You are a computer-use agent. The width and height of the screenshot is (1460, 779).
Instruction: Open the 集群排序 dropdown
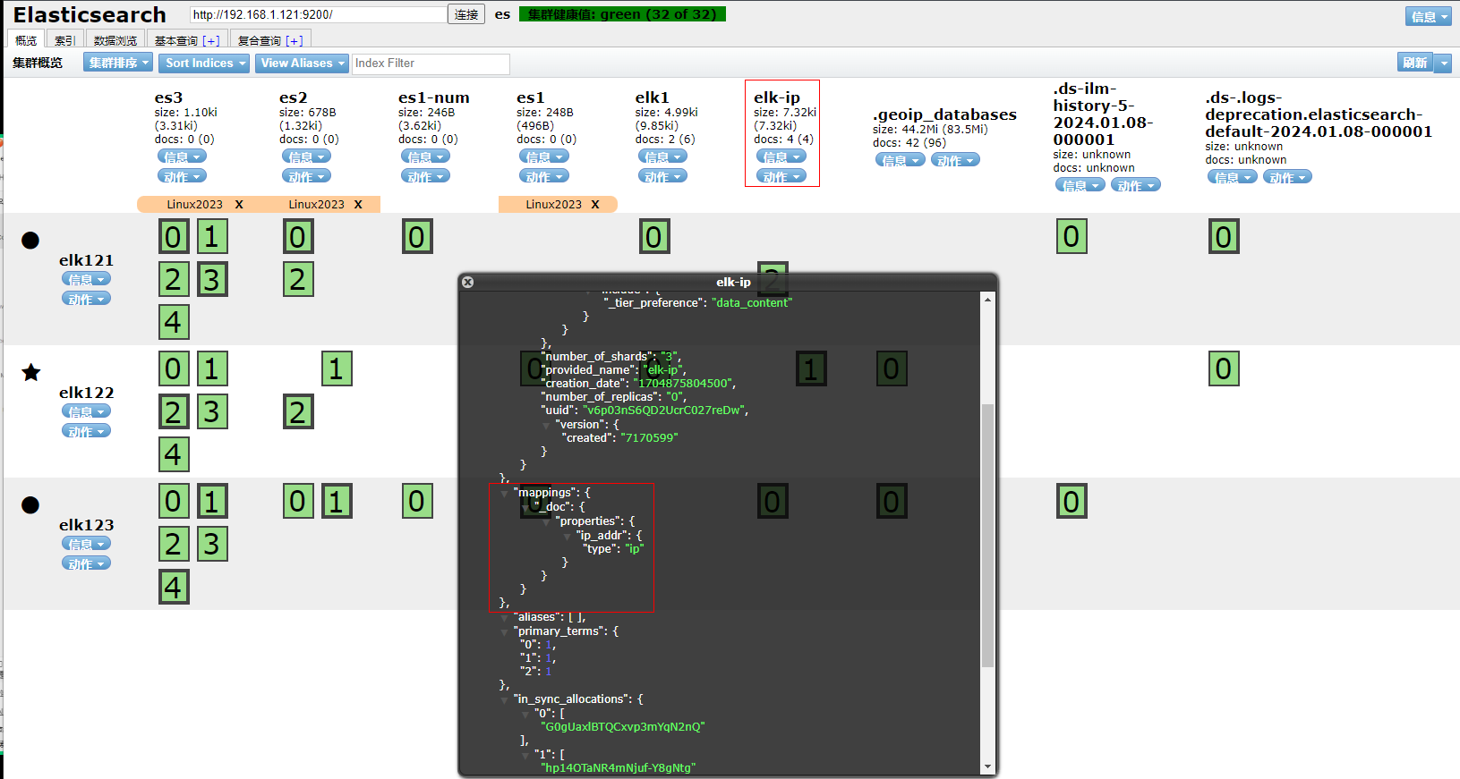(118, 64)
